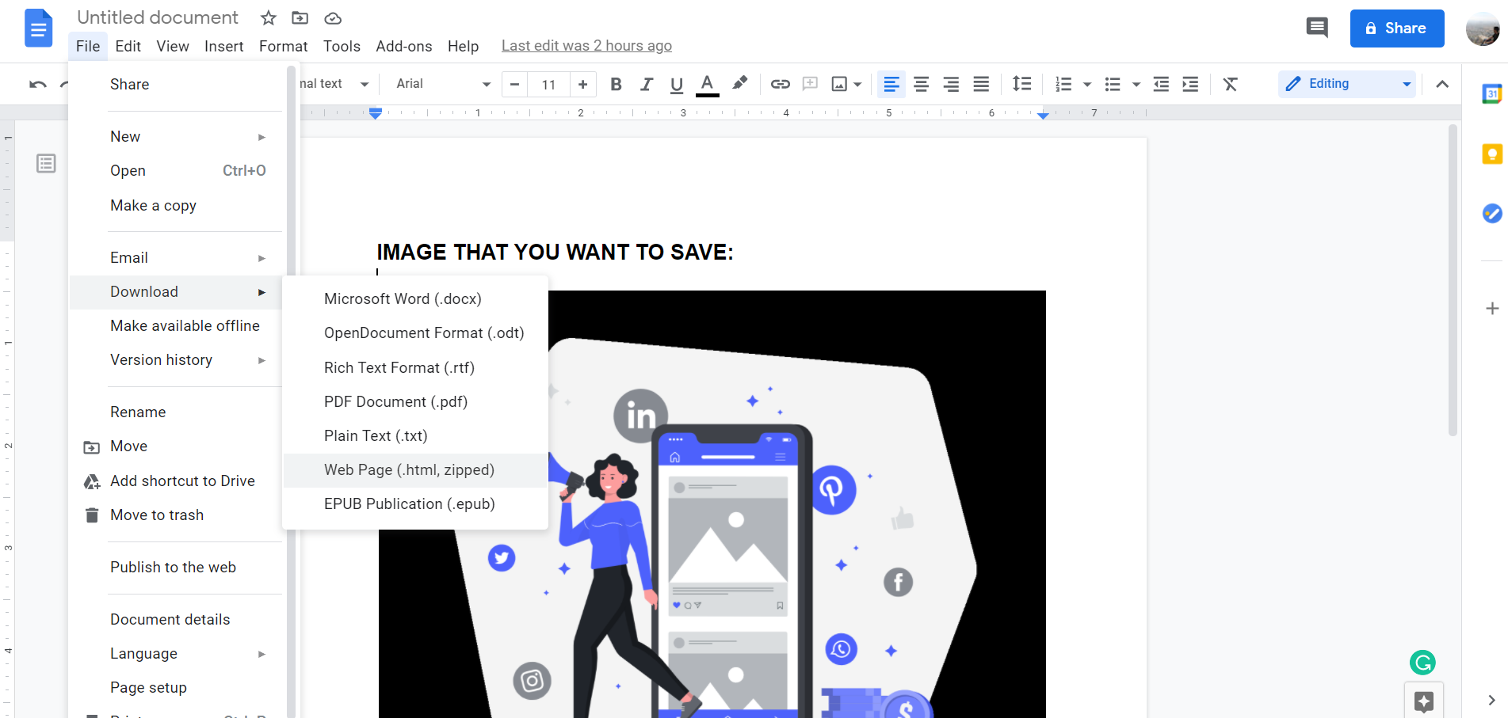Viewport: 1508px width, 718px height.
Task: Clear formatting with toolbar icon
Action: pyautogui.click(x=1231, y=84)
